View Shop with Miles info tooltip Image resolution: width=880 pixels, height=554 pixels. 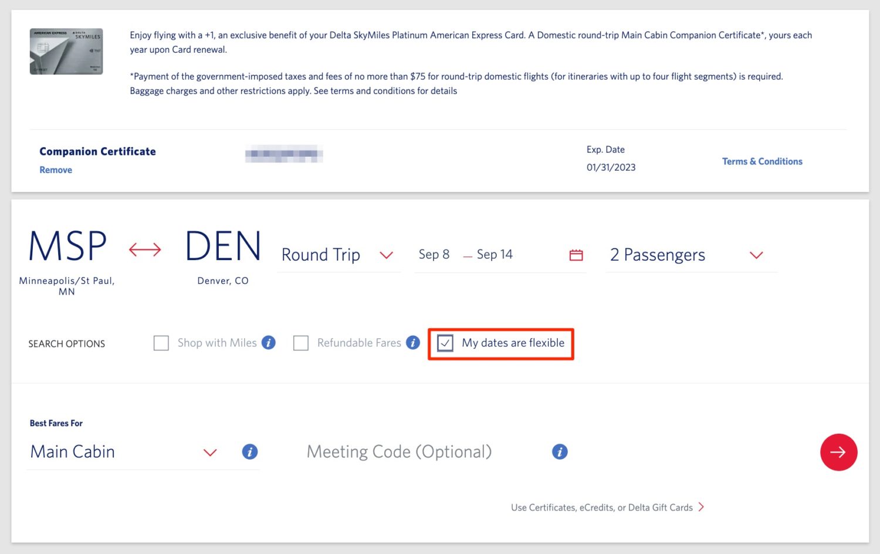[x=269, y=343]
